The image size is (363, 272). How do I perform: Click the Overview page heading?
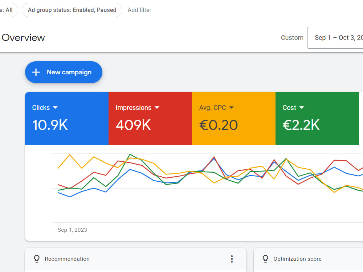click(23, 38)
